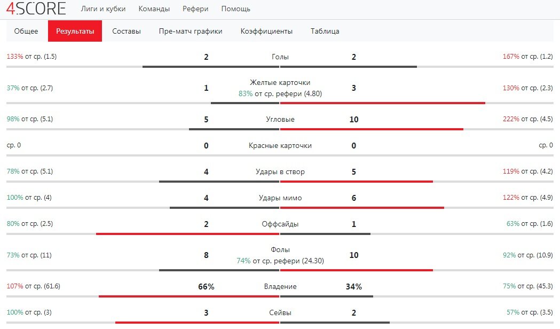Click the Фолы referee average text

pyautogui.click(x=280, y=261)
